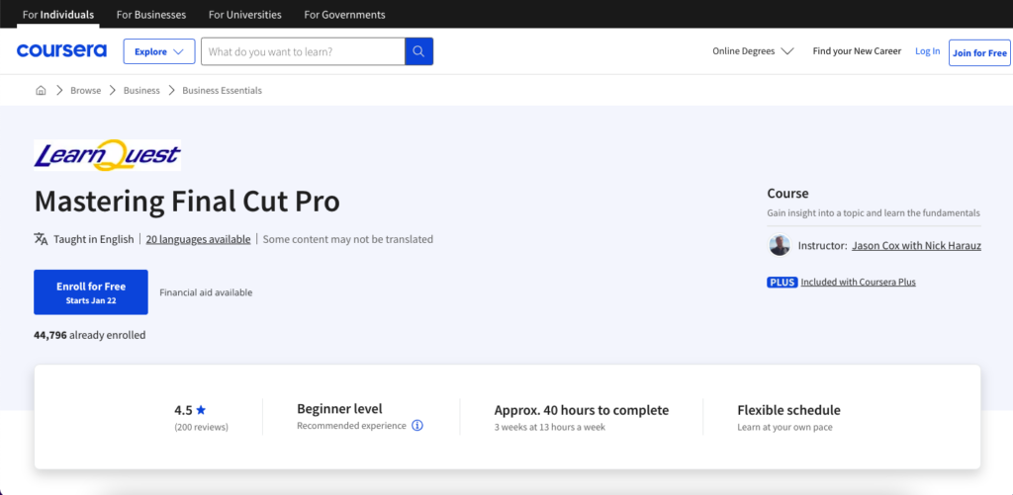This screenshot has height=495, width=1013.
Task: Open Included with Coursera Plus link
Action: pyautogui.click(x=858, y=282)
